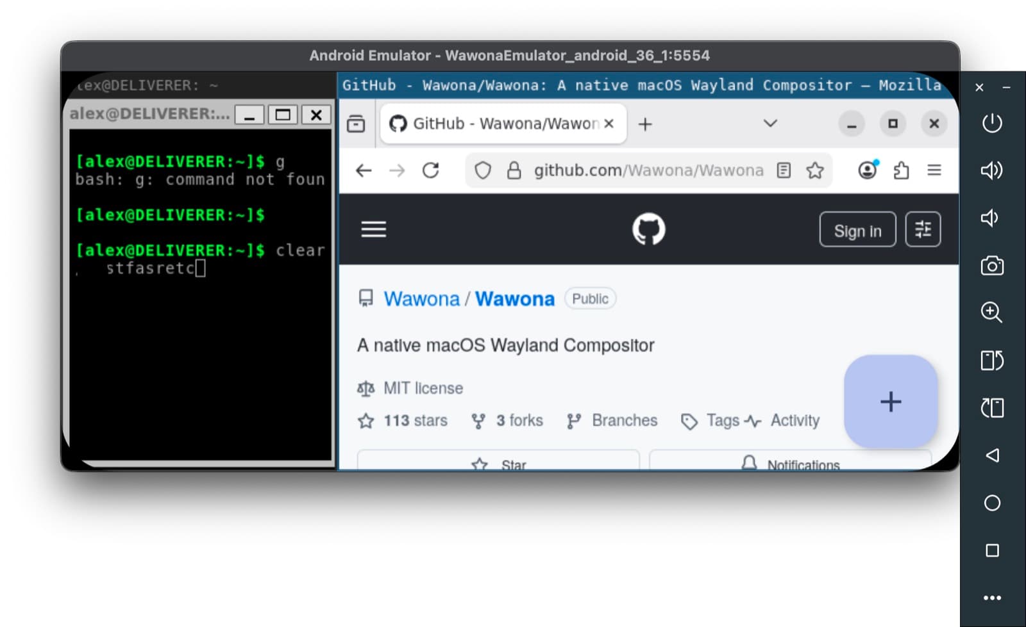
Task: Open the Firefox View icon beside tabs
Action: click(x=356, y=124)
